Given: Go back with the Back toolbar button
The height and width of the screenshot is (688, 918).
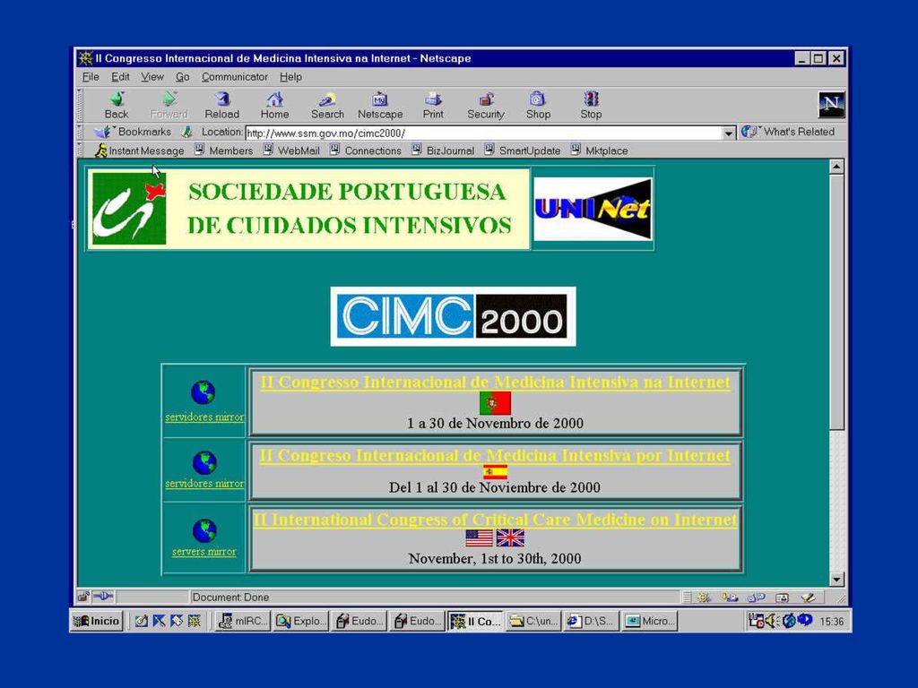Looking at the screenshot, I should [x=117, y=106].
